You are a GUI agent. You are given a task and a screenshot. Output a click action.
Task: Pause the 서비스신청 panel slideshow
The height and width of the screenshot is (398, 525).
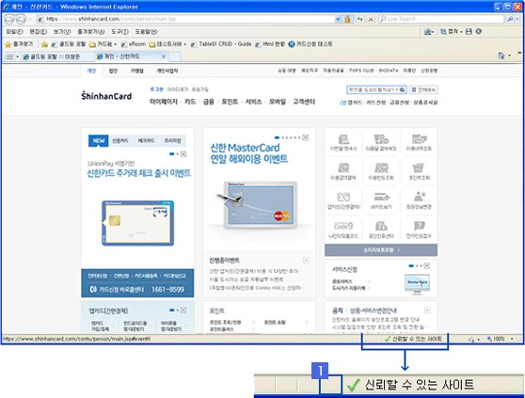427,265
